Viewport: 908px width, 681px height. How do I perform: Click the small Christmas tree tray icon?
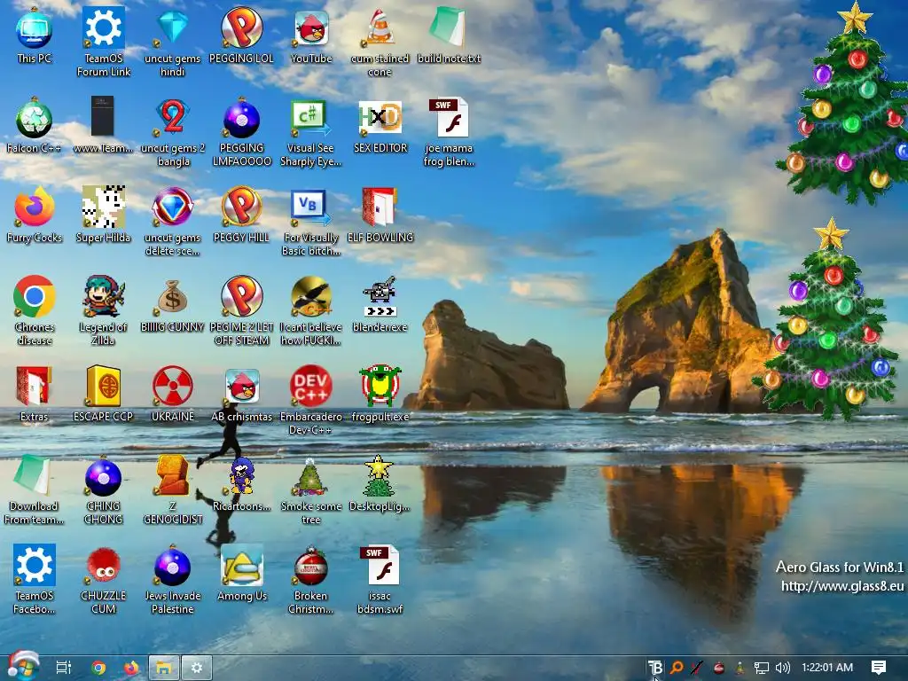pyautogui.click(x=740, y=668)
